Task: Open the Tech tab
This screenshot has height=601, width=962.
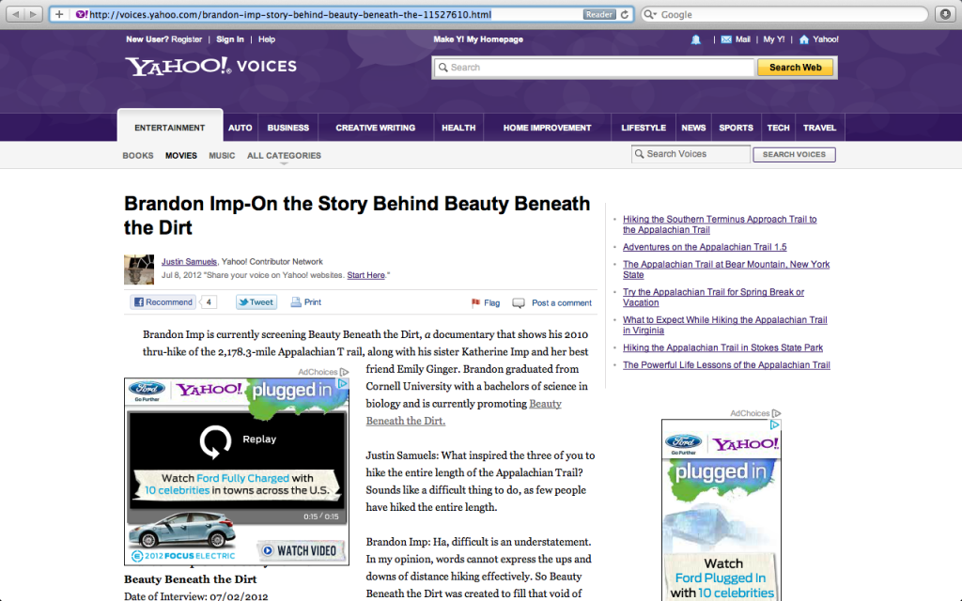Action: coord(779,128)
